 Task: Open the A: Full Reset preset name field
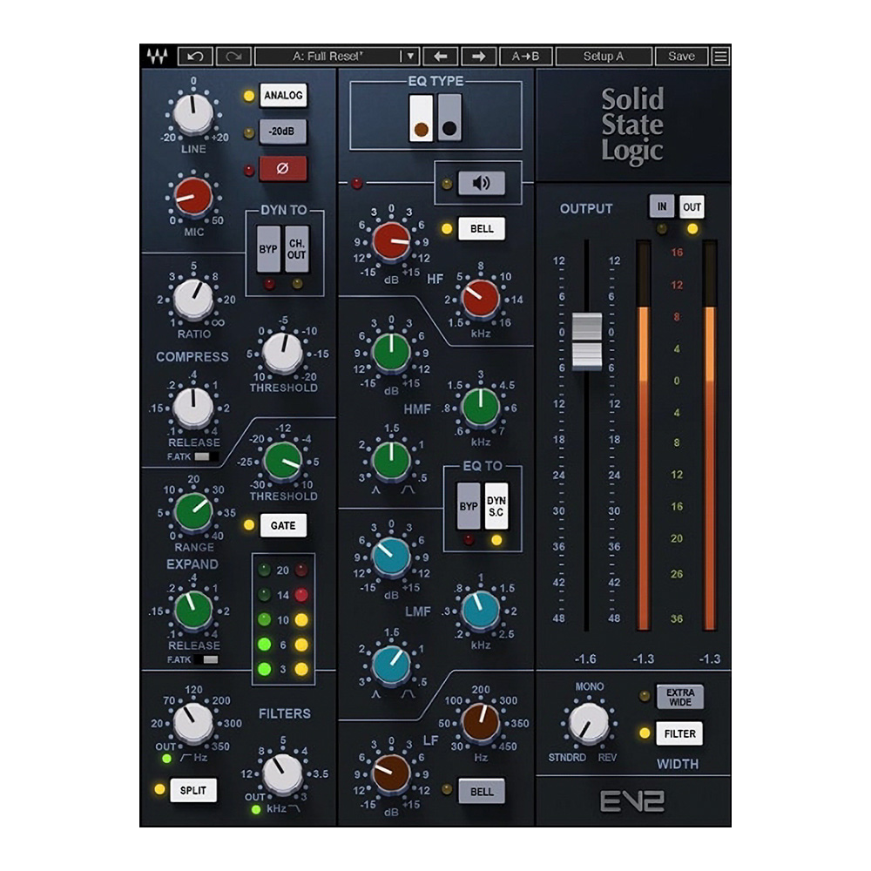tap(327, 56)
